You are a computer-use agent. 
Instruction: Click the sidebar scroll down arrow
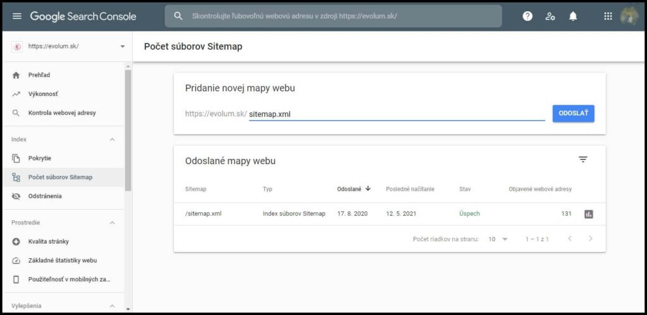click(128, 309)
